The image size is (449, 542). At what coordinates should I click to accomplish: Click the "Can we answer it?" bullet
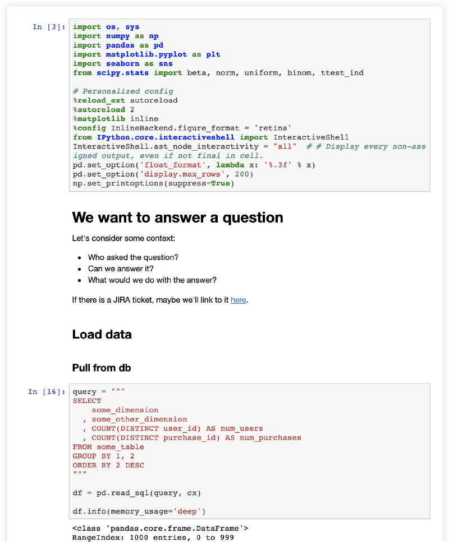pos(121,268)
